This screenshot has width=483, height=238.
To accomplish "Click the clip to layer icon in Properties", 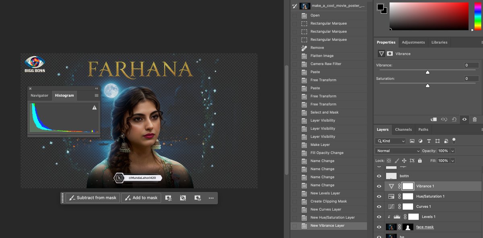I will coord(433,119).
